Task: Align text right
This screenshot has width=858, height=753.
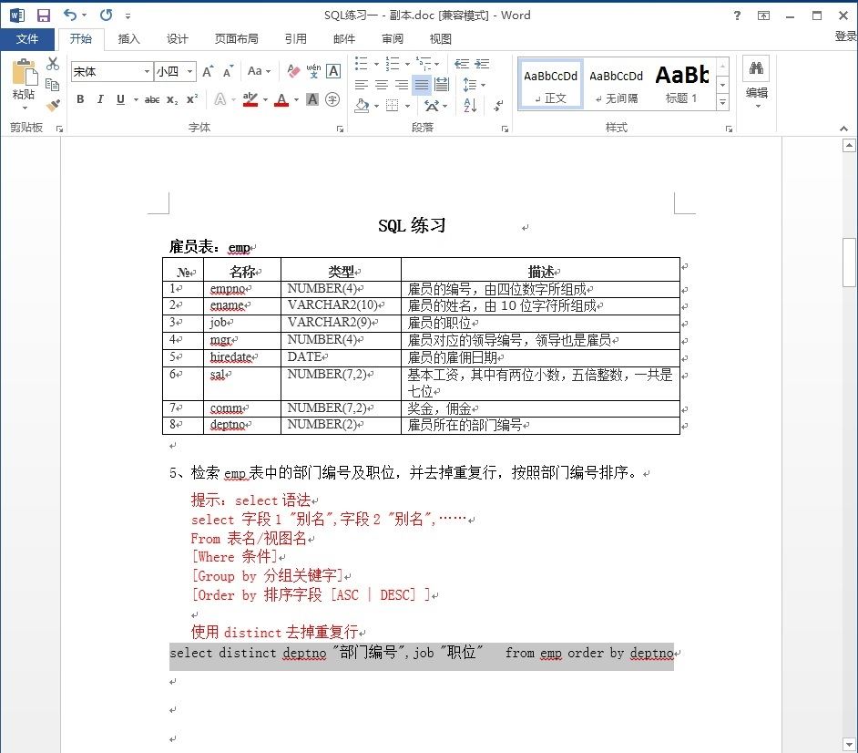Action: pos(401,85)
